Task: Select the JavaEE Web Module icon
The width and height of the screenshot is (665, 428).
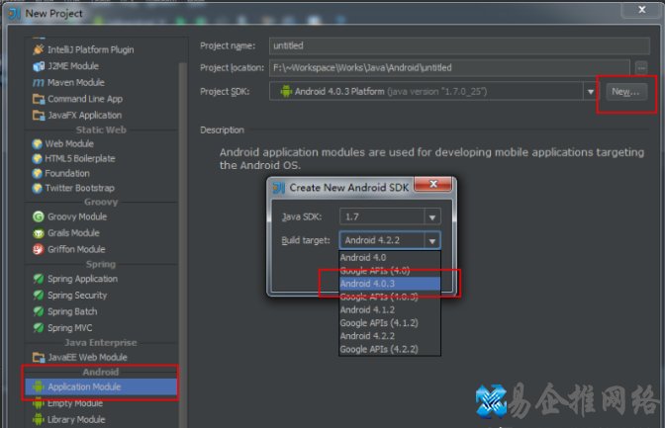Action: click(x=39, y=357)
